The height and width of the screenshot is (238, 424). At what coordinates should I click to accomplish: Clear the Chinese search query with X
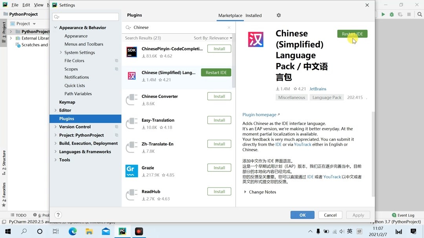tap(229, 27)
